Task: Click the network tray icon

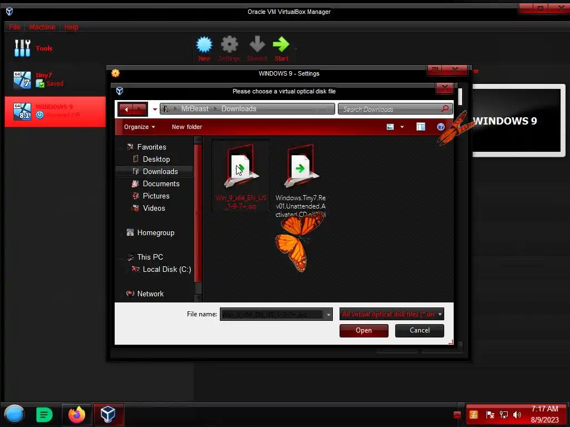Action: (503, 415)
